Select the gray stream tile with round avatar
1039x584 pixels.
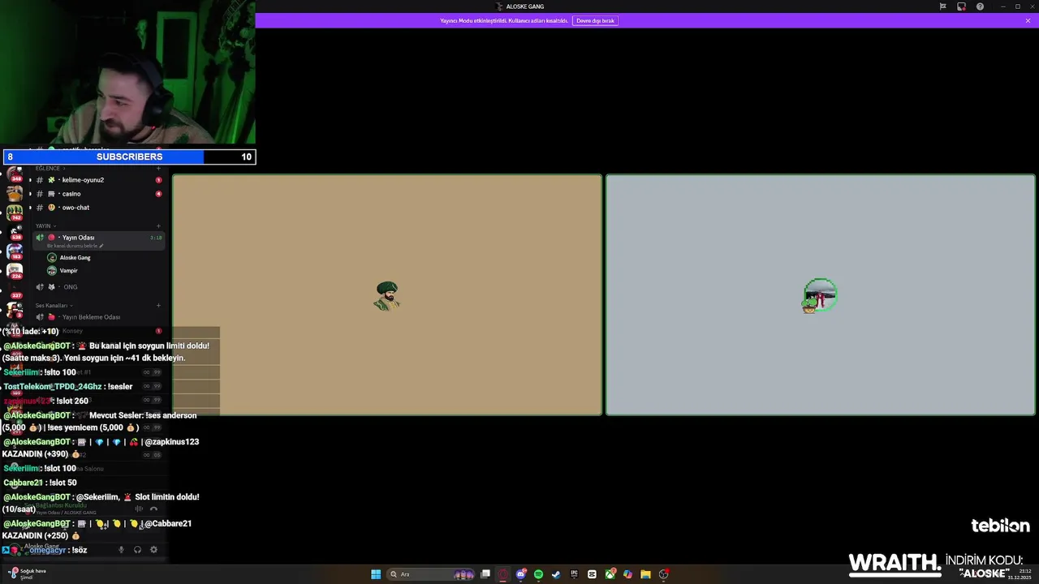point(821,295)
